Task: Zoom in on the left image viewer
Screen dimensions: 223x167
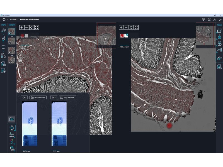Action: click(x=21, y=27)
